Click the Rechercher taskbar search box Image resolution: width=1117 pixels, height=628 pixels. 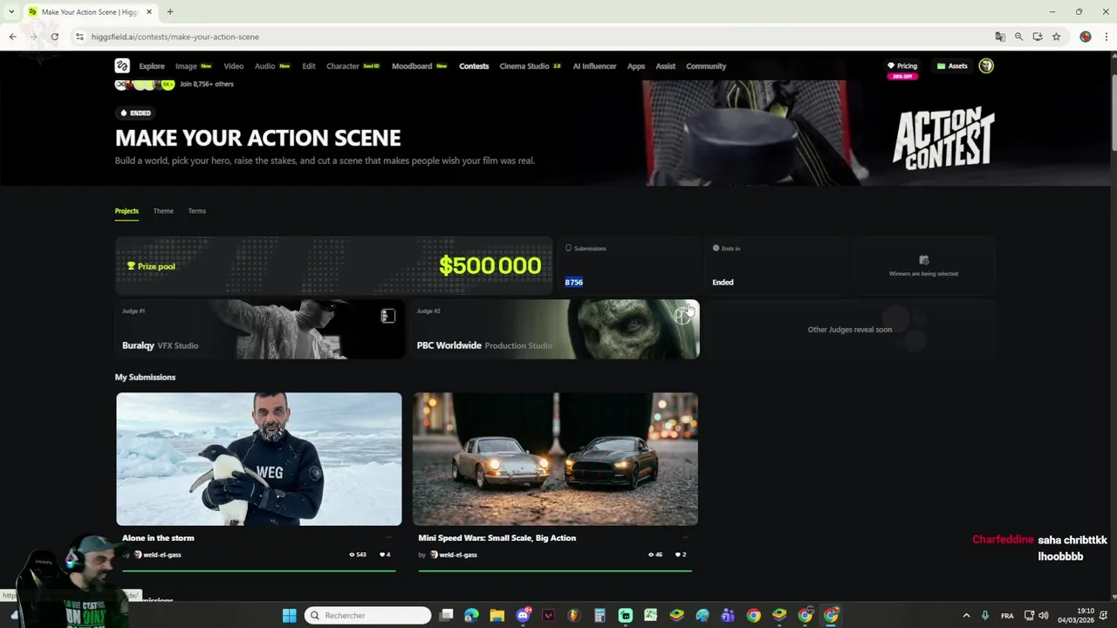coord(367,616)
